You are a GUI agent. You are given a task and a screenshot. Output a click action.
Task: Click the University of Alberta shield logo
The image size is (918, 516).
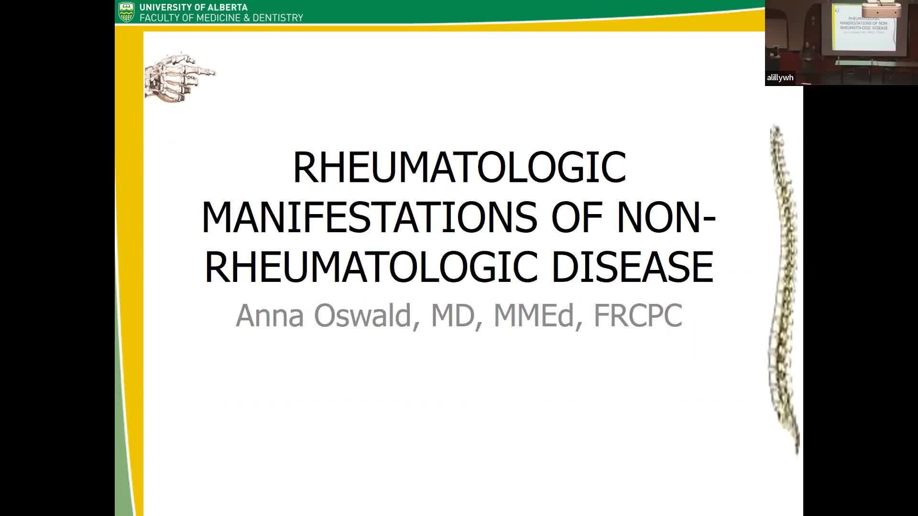(x=127, y=12)
